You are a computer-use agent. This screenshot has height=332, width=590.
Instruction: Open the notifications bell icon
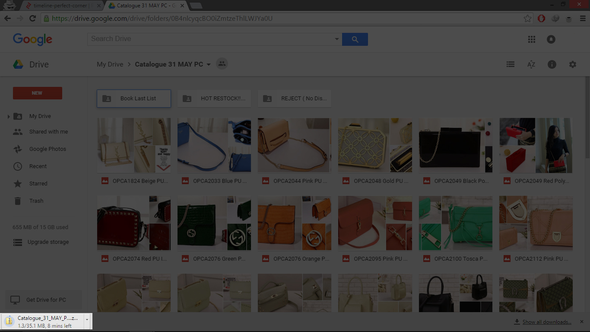pos(551,39)
